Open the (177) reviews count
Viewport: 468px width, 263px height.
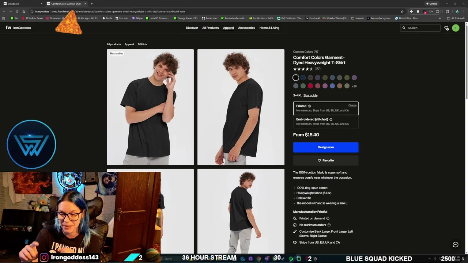click(x=317, y=69)
